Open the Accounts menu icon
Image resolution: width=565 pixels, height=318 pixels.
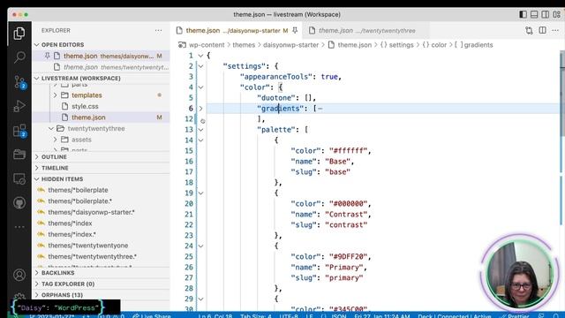pos(19,275)
